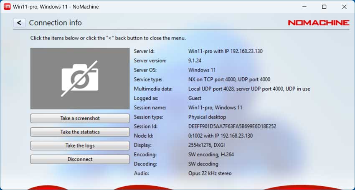355x190 pixels.
Task: Click Encoding value 'SW encoding, H.264'
Action: tap(211, 155)
